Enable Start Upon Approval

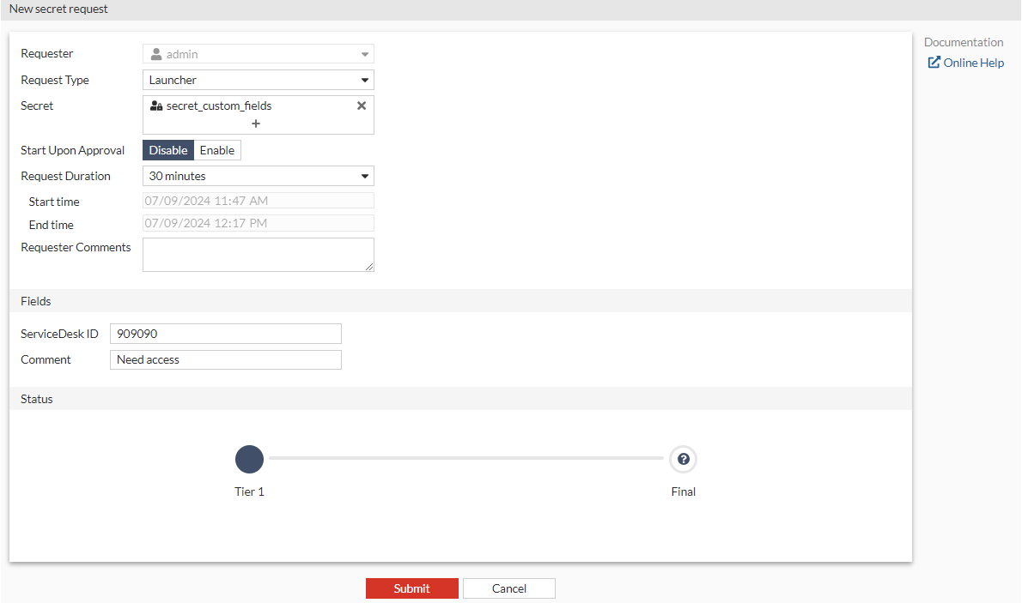pos(216,150)
